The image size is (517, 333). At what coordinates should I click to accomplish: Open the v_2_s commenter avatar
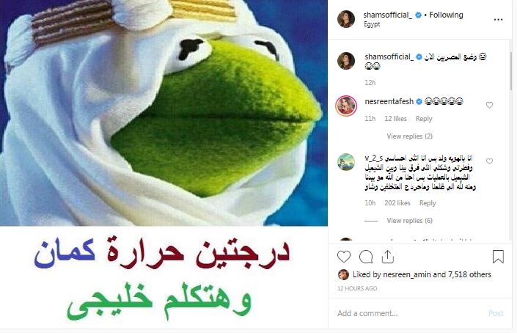point(346,162)
